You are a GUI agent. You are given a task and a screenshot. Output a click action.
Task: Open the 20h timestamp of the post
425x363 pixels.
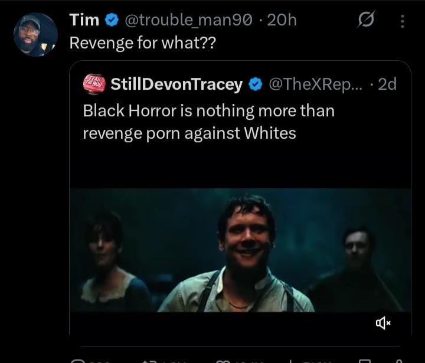click(x=282, y=21)
